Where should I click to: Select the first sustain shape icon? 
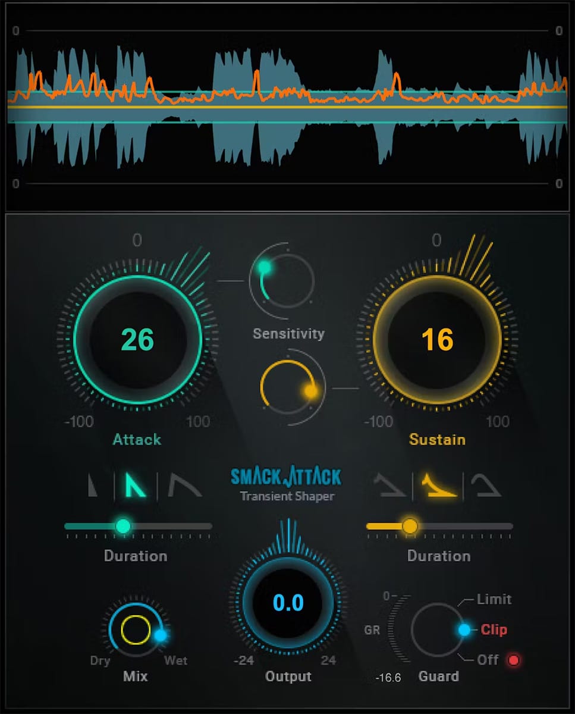(389, 486)
